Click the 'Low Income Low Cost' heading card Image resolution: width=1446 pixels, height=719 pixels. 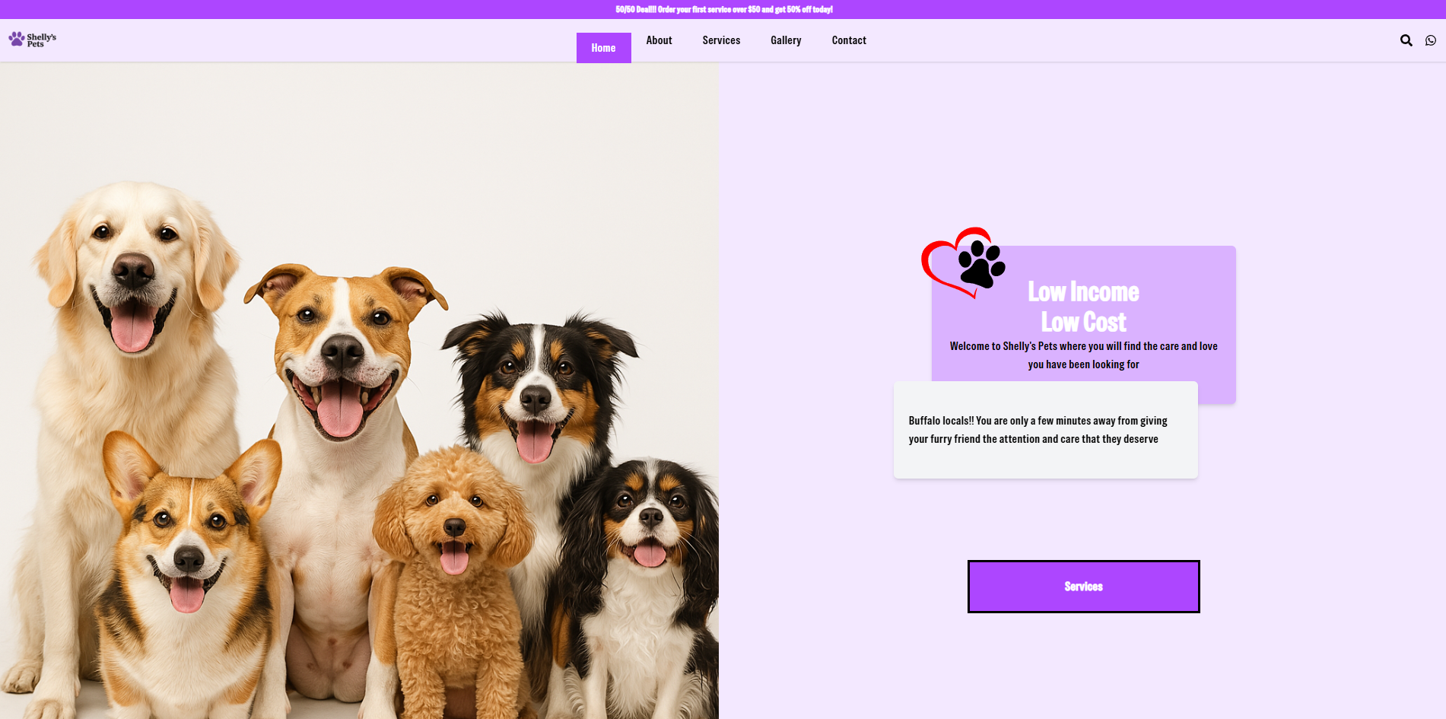click(x=1083, y=307)
